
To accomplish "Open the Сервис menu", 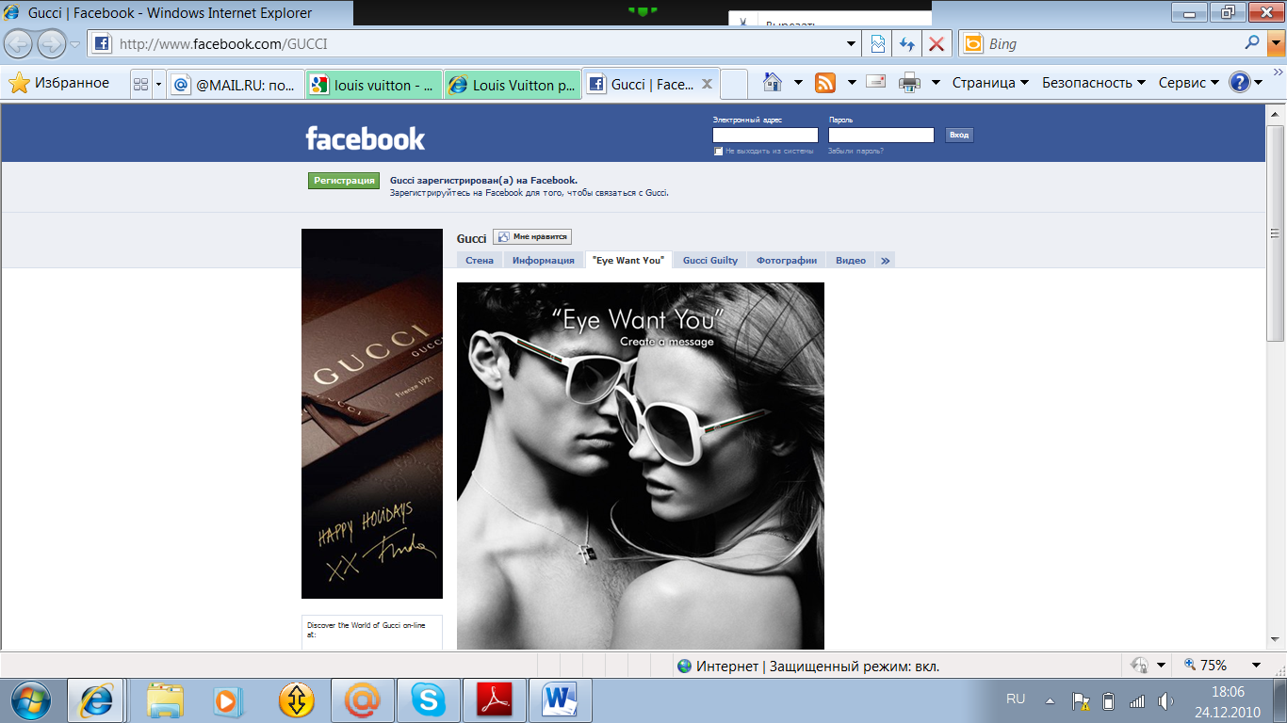I will [1189, 83].
